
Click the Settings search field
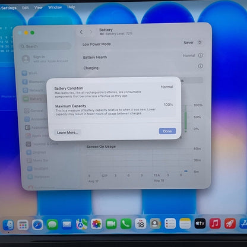click(45, 46)
